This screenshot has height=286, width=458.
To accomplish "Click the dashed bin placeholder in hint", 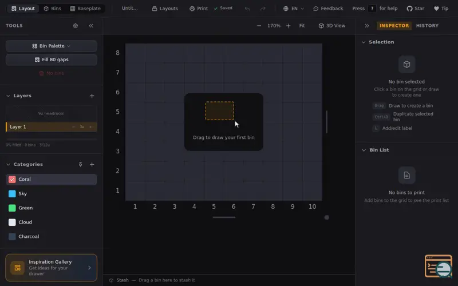I will pyautogui.click(x=220, y=110).
